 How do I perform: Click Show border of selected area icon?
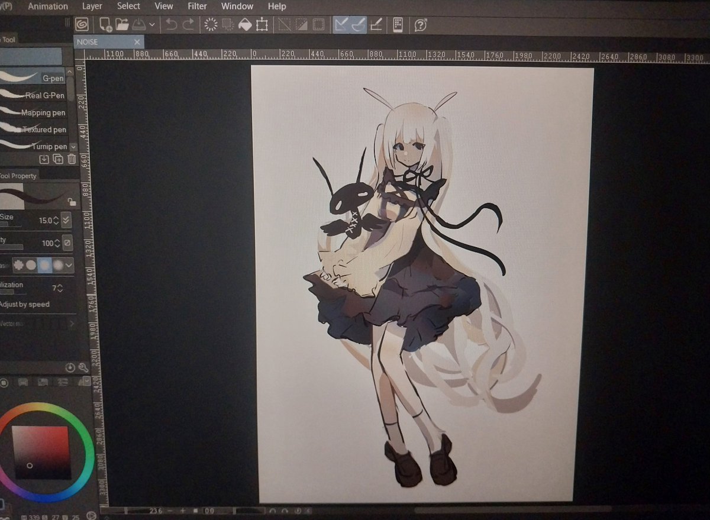coord(318,24)
